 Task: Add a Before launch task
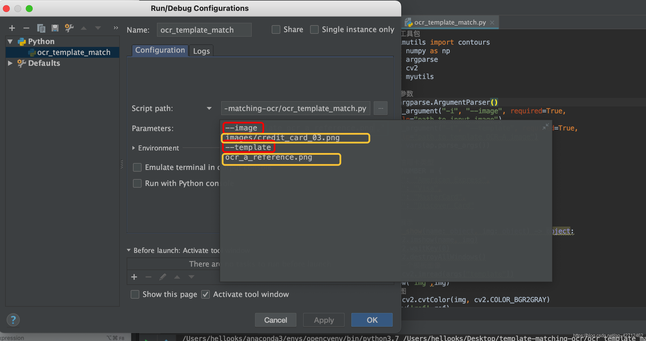coord(134,277)
